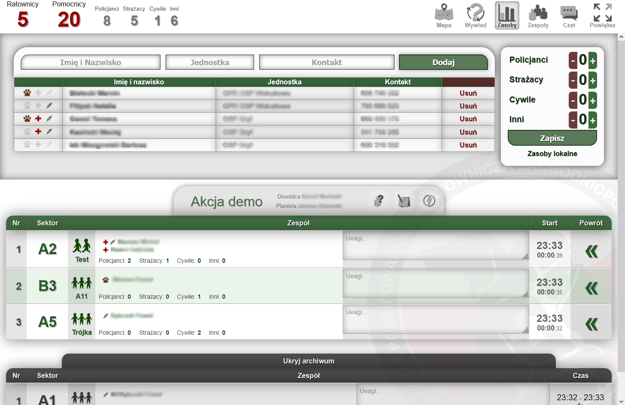Screen dimensions: 625x405
Task: Open the Mapa view
Action: pyautogui.click(x=444, y=16)
